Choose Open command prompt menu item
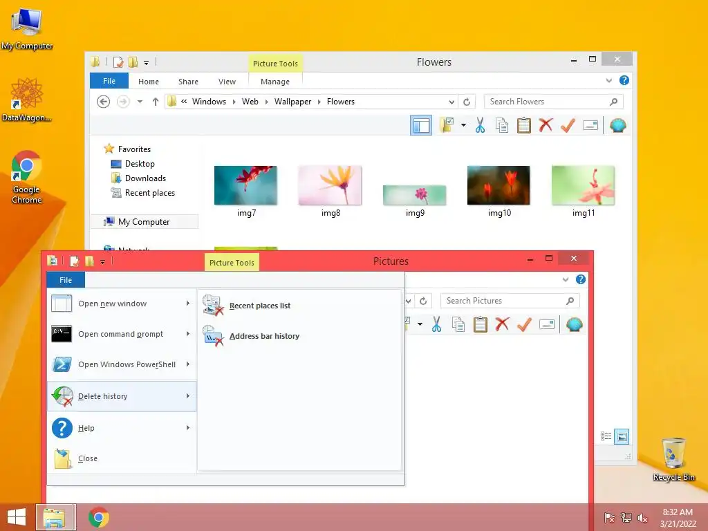This screenshot has height=531, width=708. [122, 334]
